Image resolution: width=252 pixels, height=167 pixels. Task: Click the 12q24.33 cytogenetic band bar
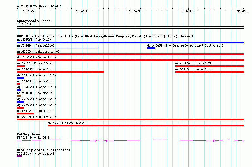point(130,27)
